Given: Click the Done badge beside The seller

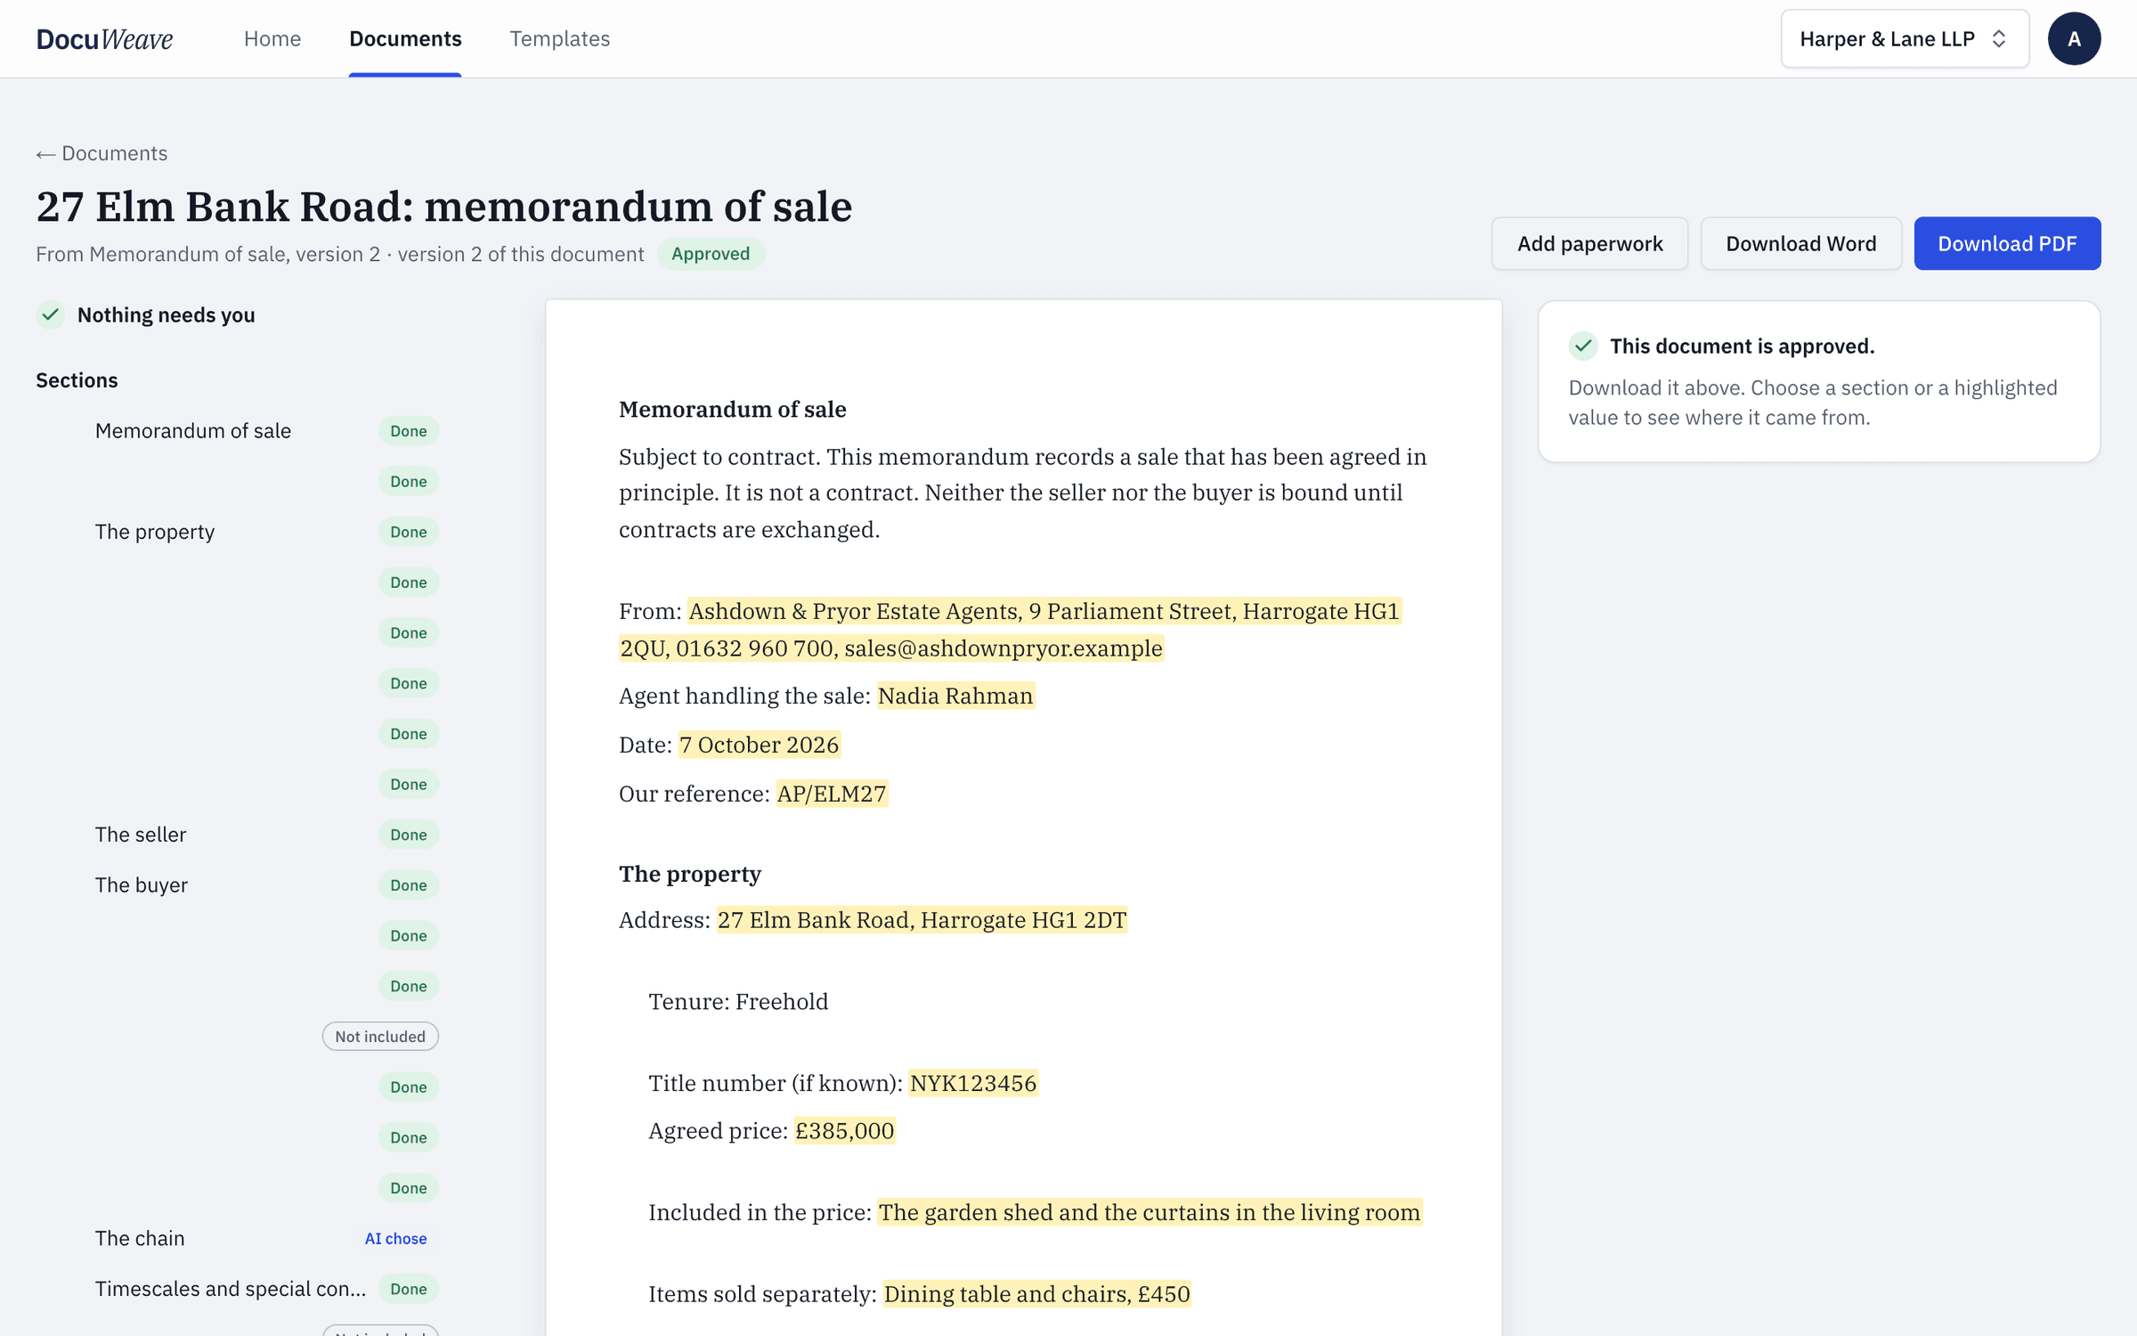Looking at the screenshot, I should tap(409, 835).
